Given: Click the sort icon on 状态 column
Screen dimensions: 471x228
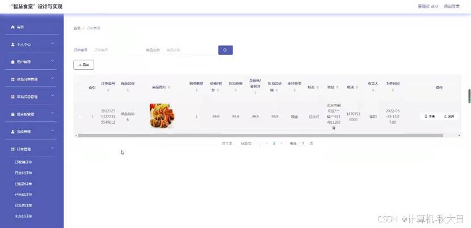Looking at the screenshot, I should coord(317,87).
